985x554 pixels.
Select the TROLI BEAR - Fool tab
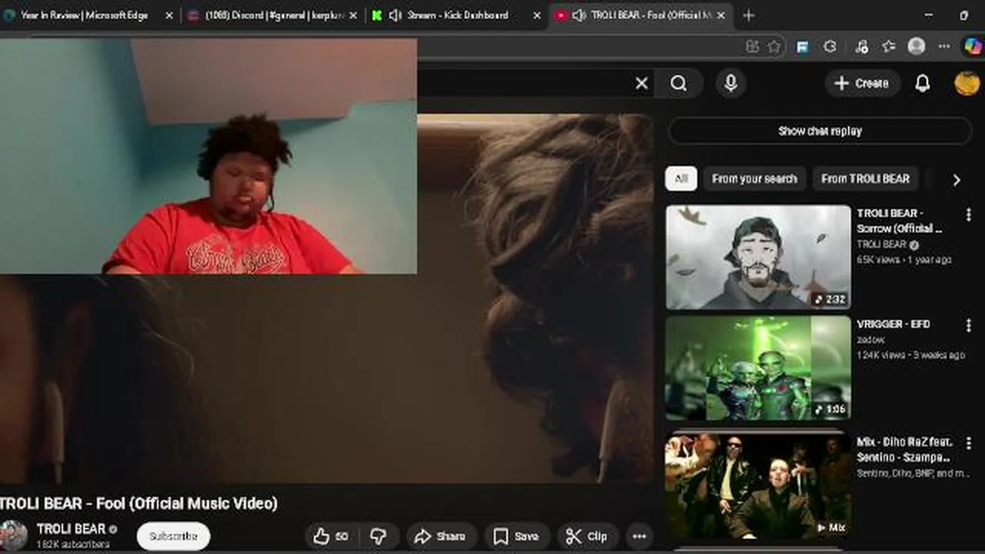click(x=640, y=15)
